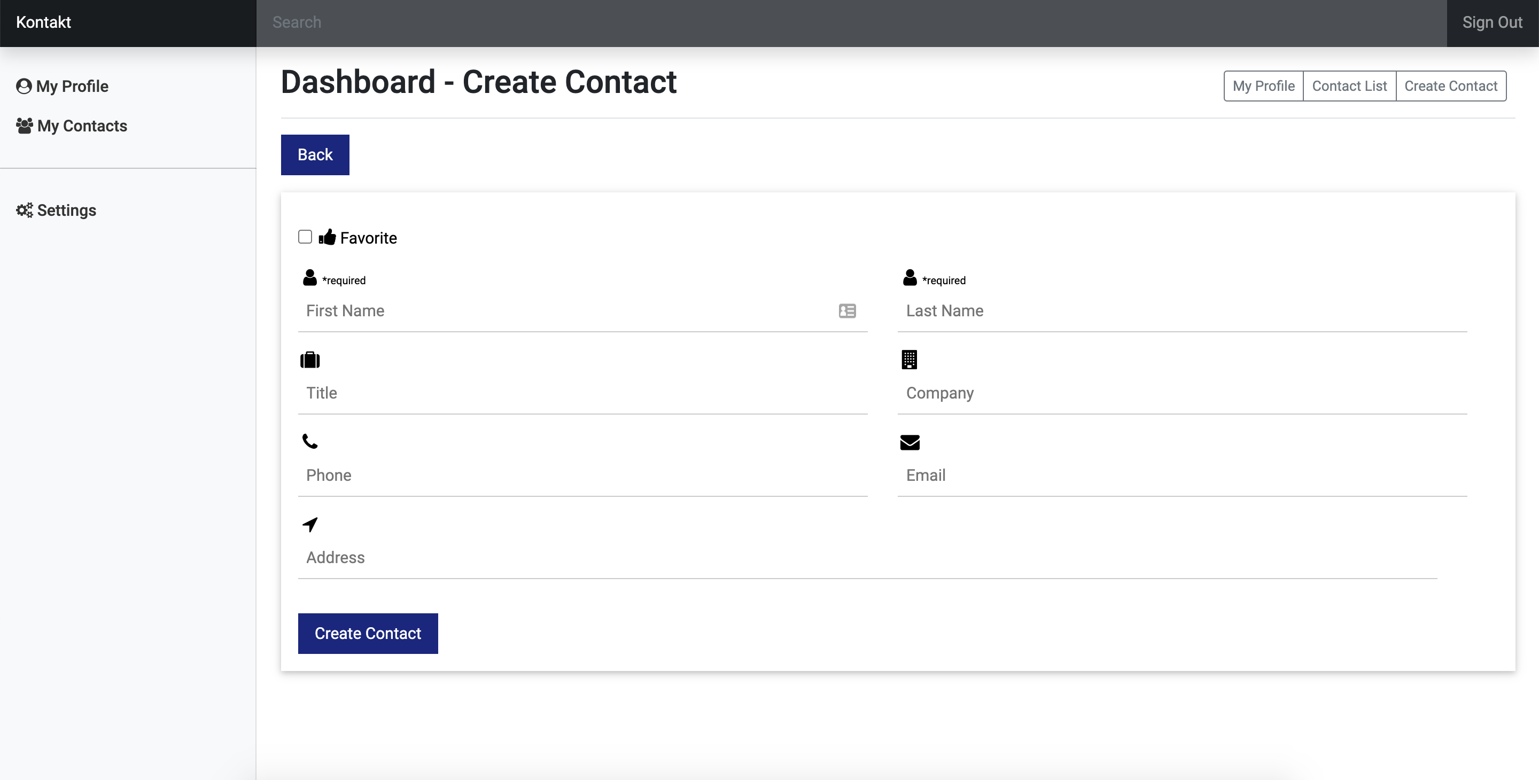The width and height of the screenshot is (1539, 780).
Task: Click the contact card icon in First Name field
Action: (846, 310)
